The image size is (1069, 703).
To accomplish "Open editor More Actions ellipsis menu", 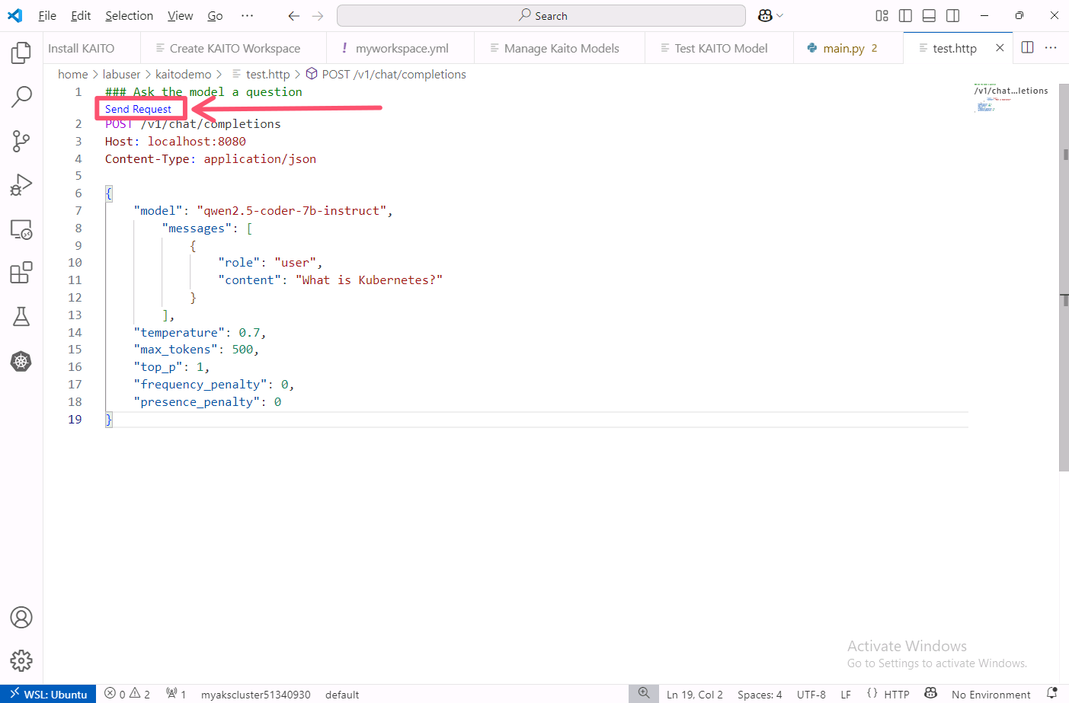I will 1051,47.
